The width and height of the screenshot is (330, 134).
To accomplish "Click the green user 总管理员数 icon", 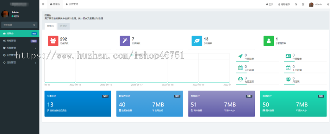I will click(269, 41).
